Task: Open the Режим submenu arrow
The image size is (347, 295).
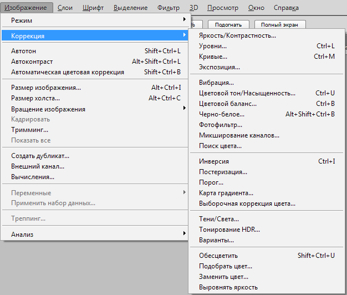Action: click(184, 19)
